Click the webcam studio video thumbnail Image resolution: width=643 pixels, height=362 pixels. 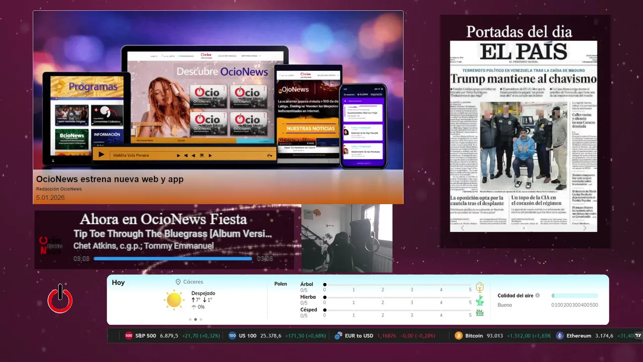347,238
